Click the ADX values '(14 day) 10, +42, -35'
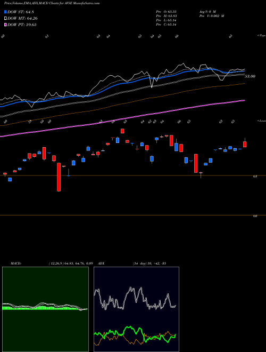The height and width of the screenshot is (352, 266). 149,263
